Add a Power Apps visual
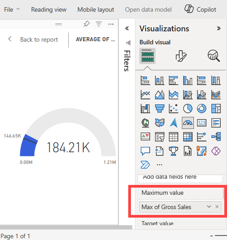This screenshot has width=227, height=240. 216,151
